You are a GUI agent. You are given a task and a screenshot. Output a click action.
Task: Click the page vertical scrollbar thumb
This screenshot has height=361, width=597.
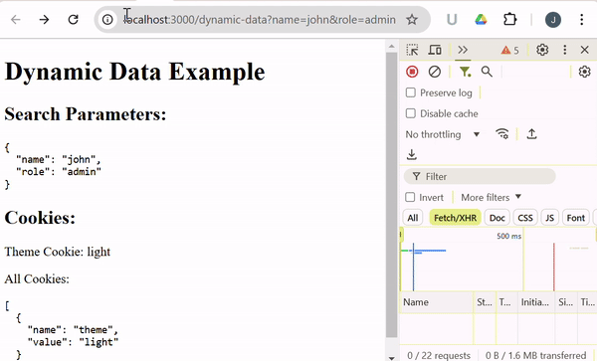coord(391,195)
